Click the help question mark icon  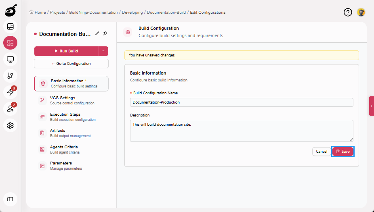click(x=348, y=12)
